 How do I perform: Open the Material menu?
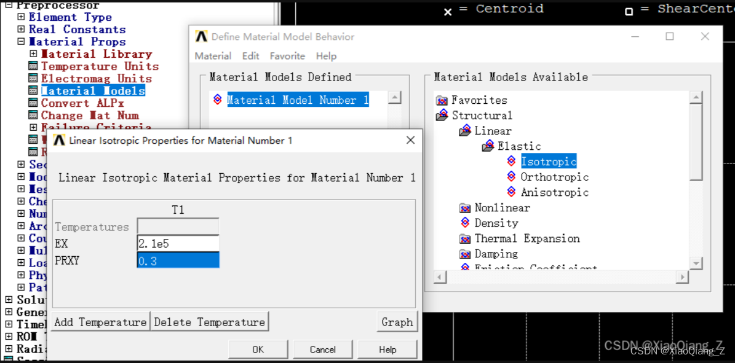click(x=213, y=56)
